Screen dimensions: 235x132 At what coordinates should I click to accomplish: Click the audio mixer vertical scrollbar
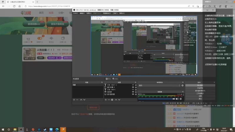click(x=183, y=95)
